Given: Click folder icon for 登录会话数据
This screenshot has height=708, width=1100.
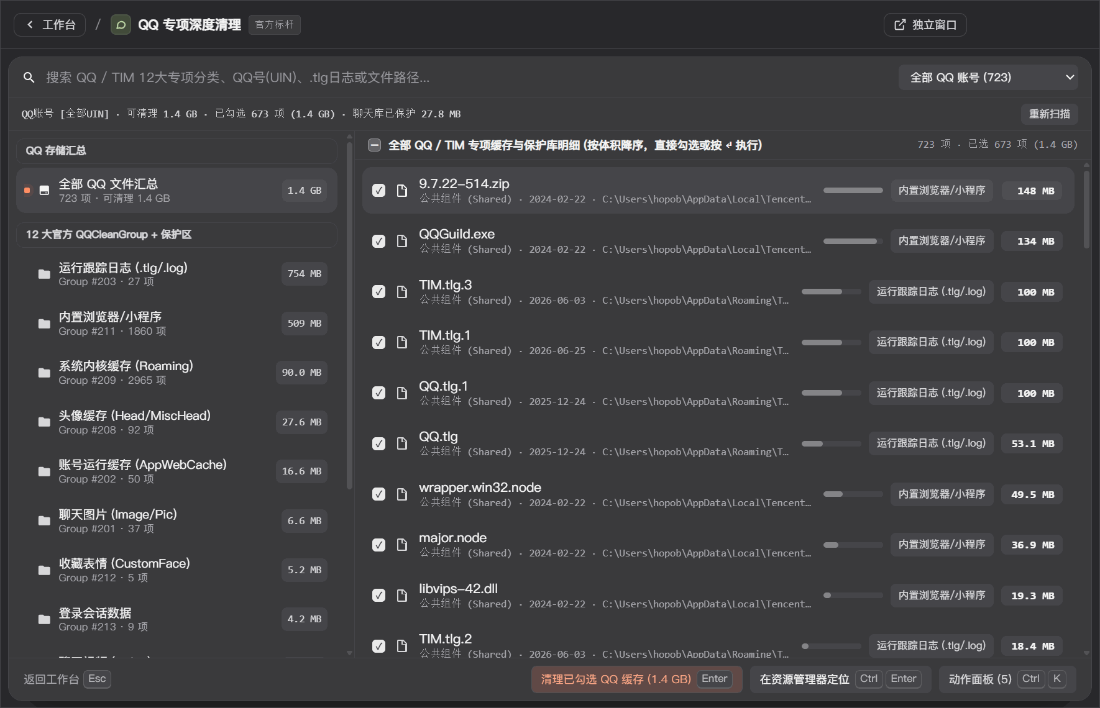Looking at the screenshot, I should 44,619.
